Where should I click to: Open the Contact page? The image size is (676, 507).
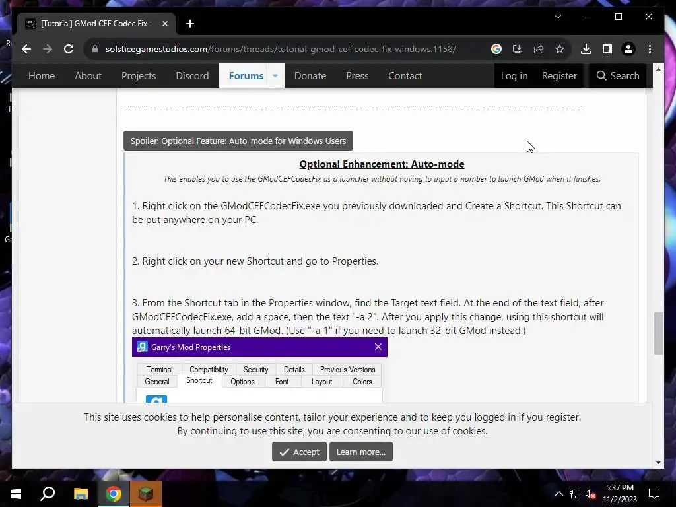(405, 76)
